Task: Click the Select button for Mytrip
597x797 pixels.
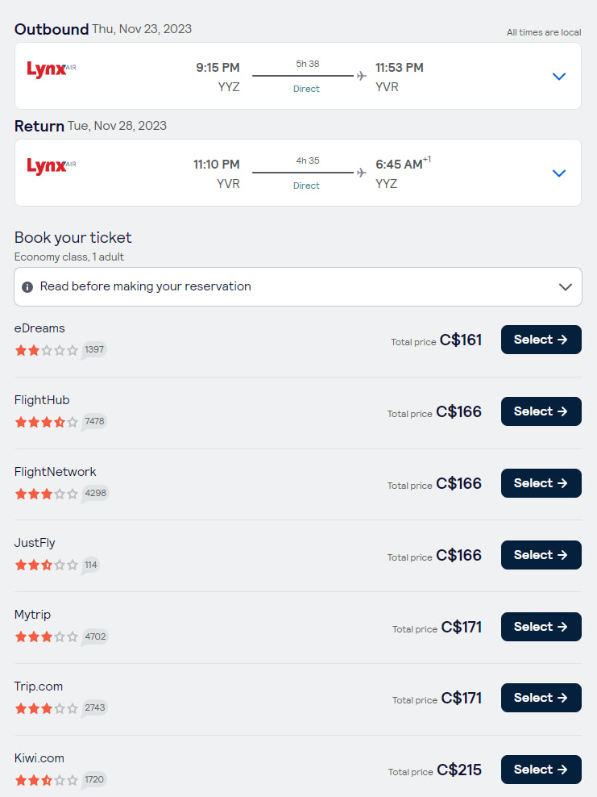Action: [541, 627]
